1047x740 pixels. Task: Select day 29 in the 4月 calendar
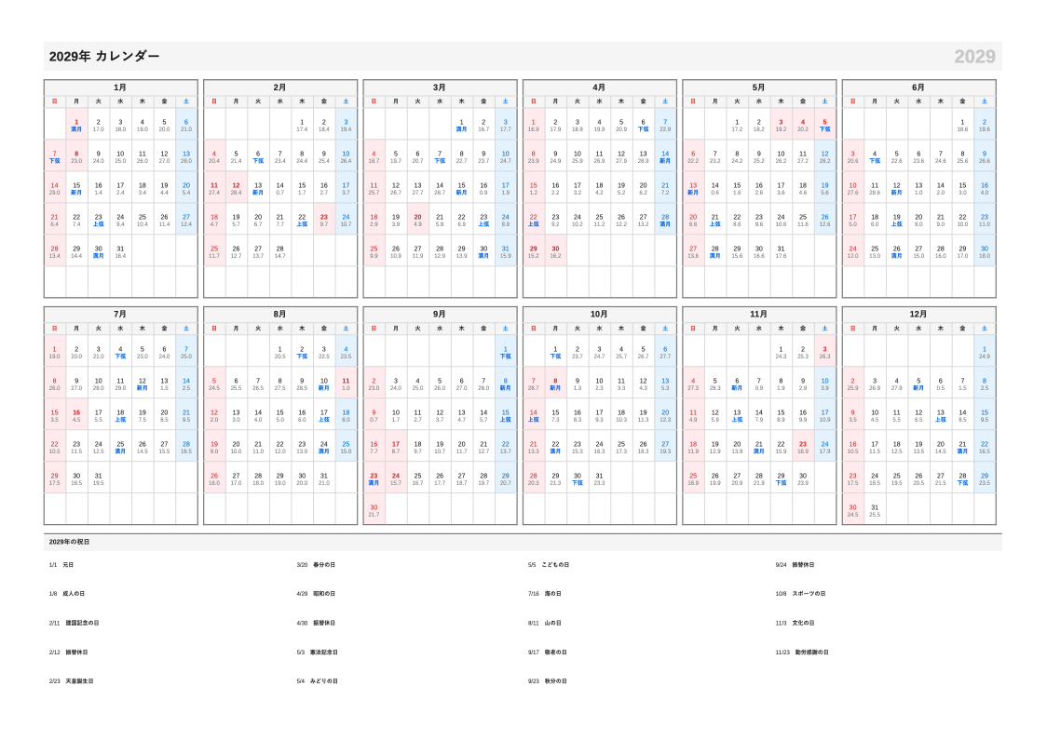coord(534,251)
